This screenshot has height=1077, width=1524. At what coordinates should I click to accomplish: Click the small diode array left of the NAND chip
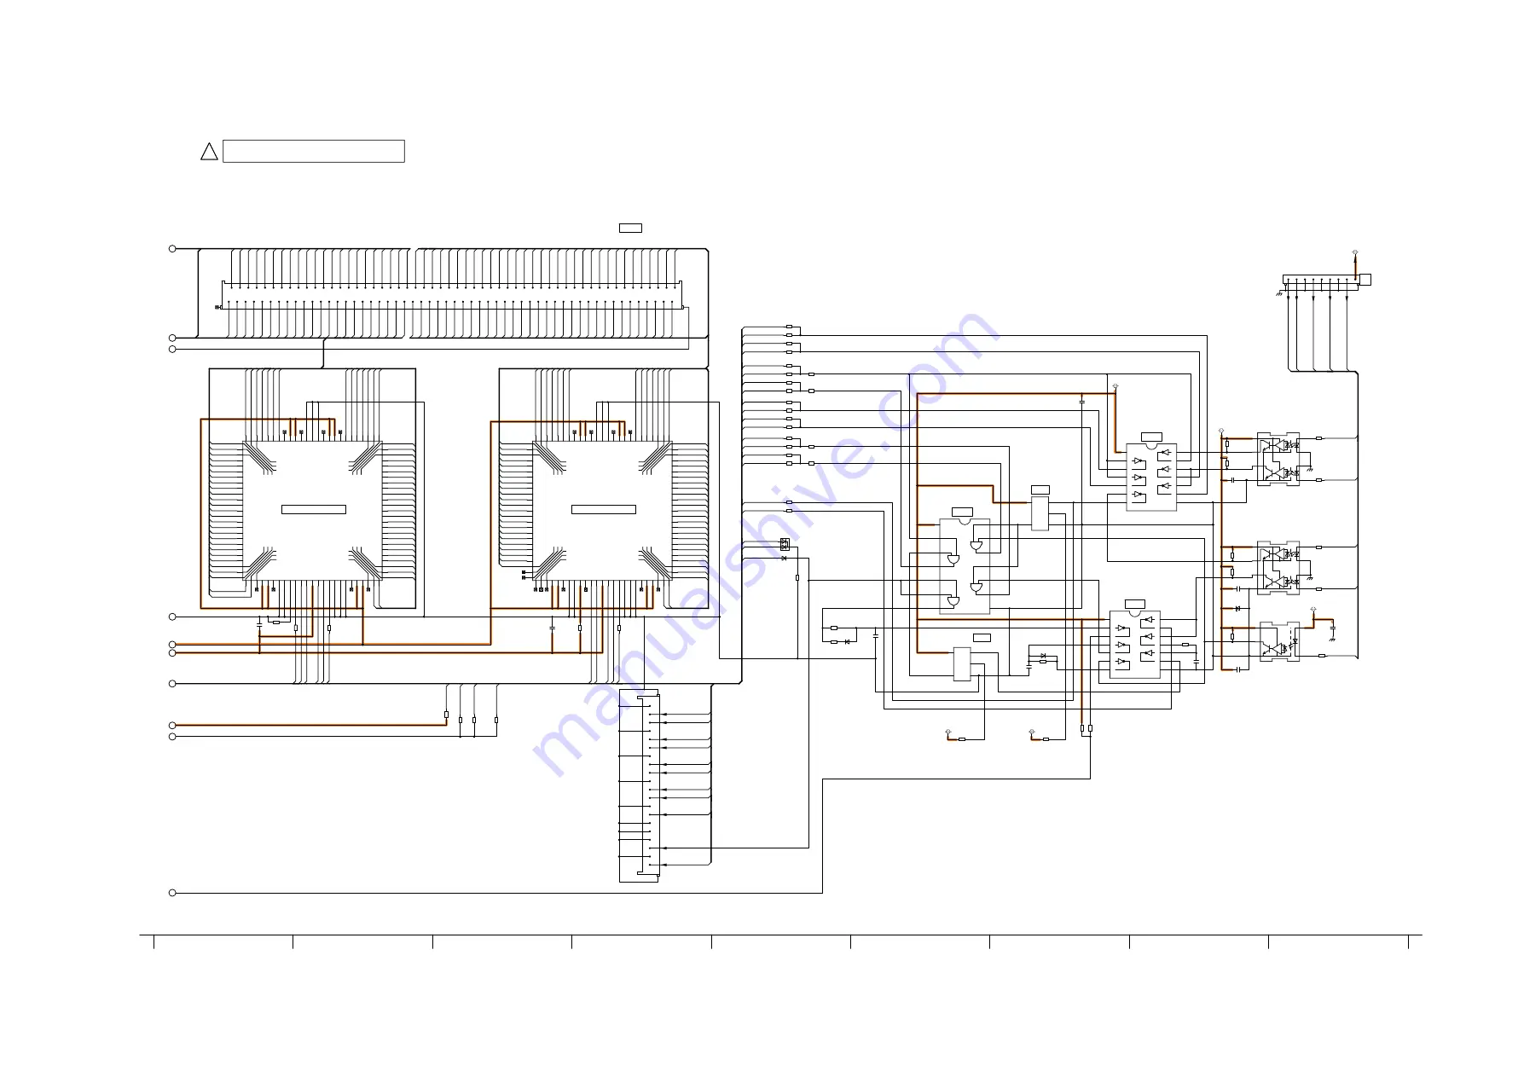coord(785,544)
